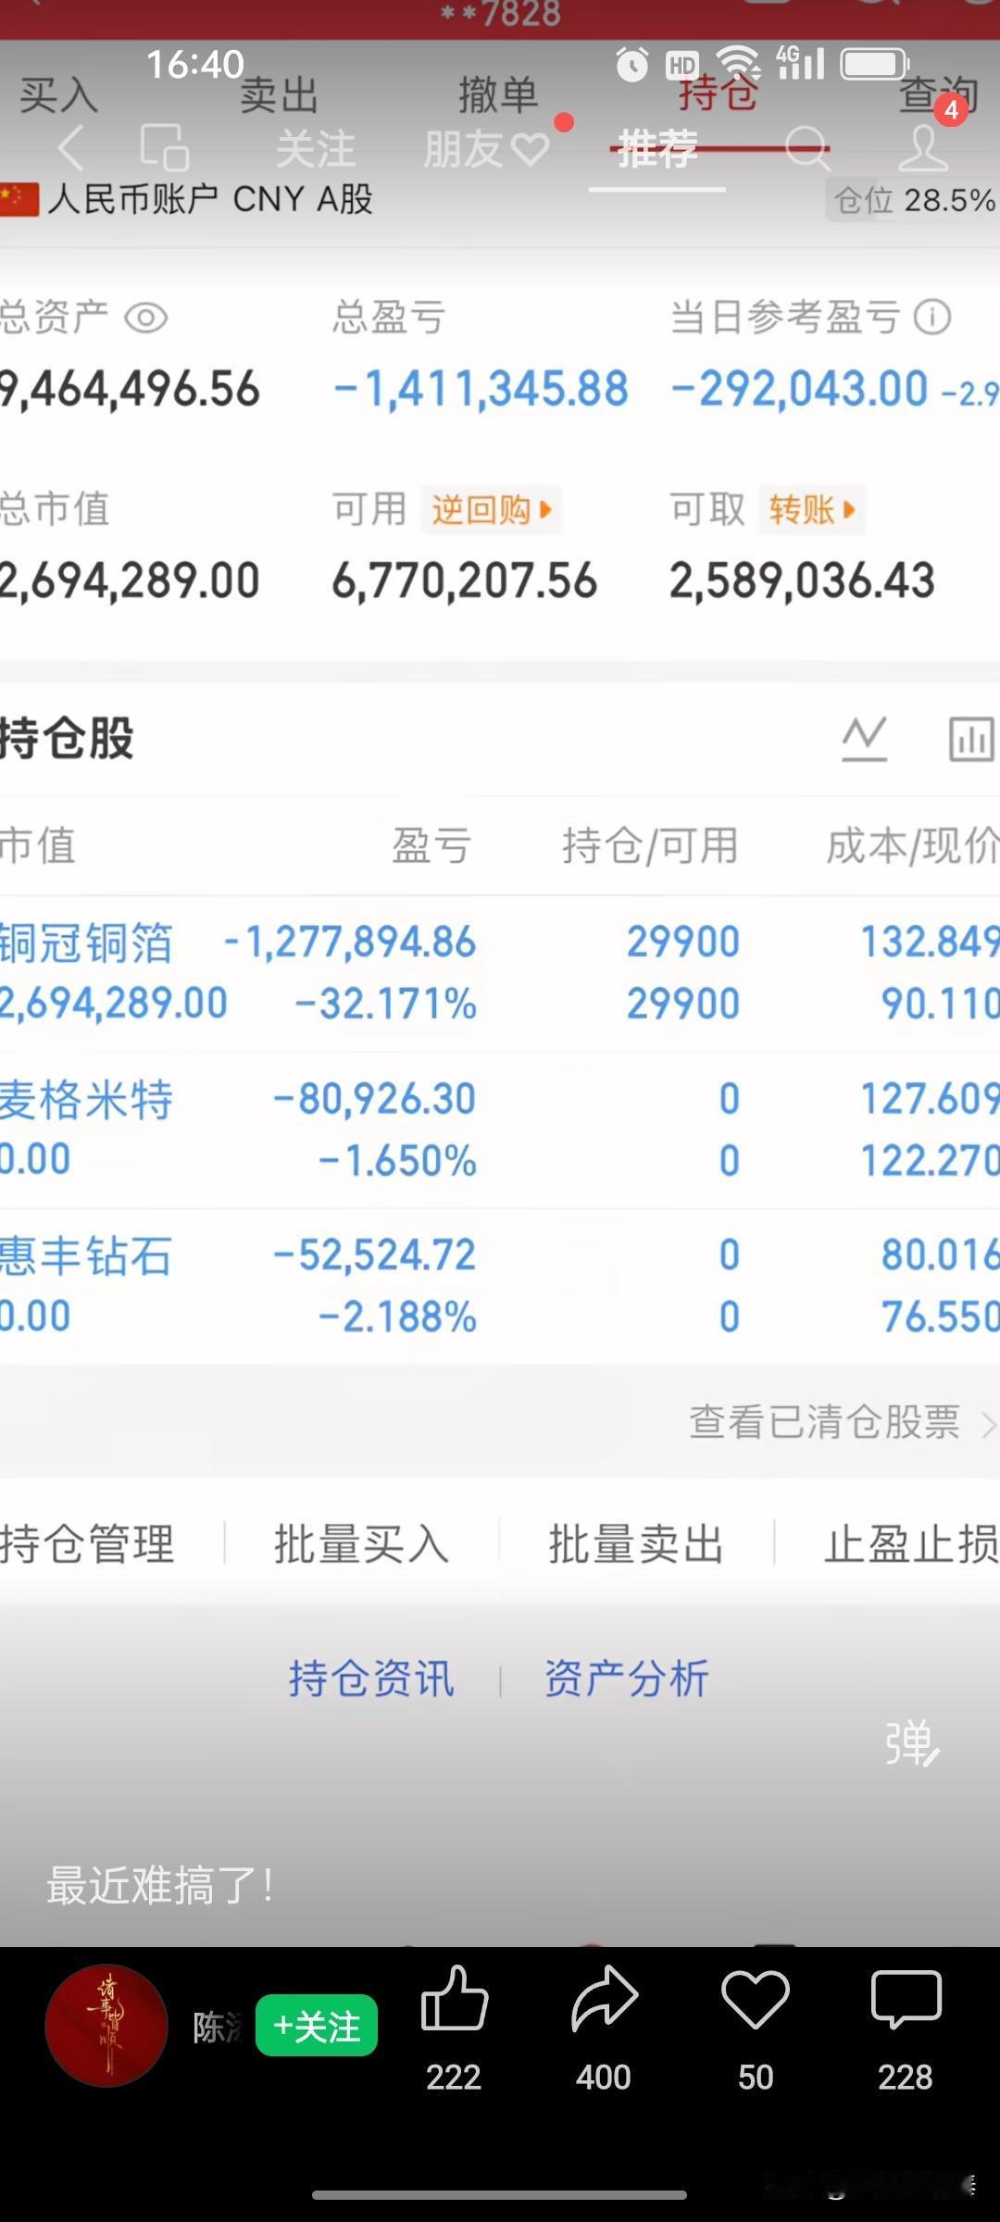
Task: Switch to 卖出 tab
Action: (x=279, y=95)
